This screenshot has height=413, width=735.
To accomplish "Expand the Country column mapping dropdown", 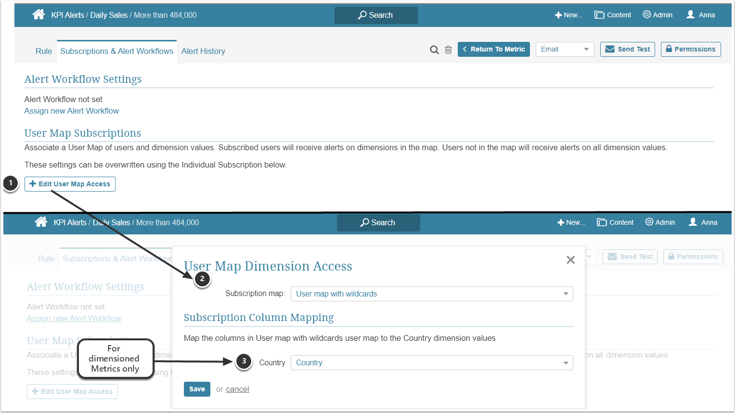I will click(x=432, y=363).
